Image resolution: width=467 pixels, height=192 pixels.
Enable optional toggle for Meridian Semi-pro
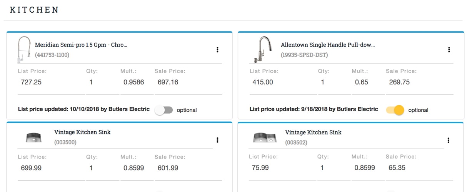[163, 110]
